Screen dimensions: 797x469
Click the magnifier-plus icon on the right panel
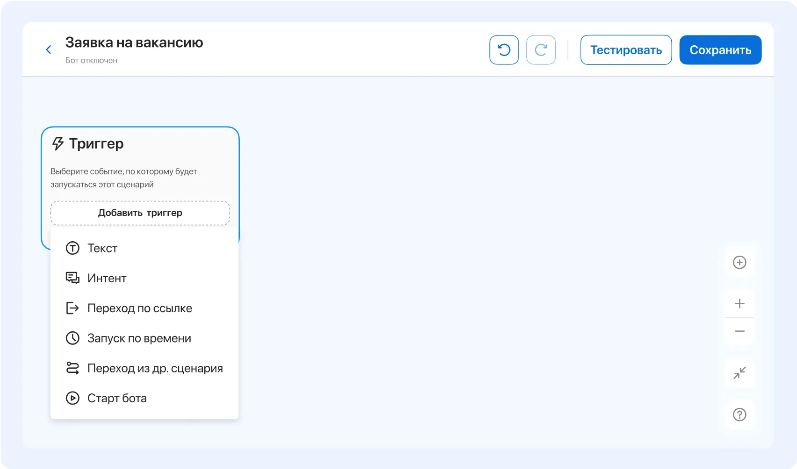(x=739, y=262)
